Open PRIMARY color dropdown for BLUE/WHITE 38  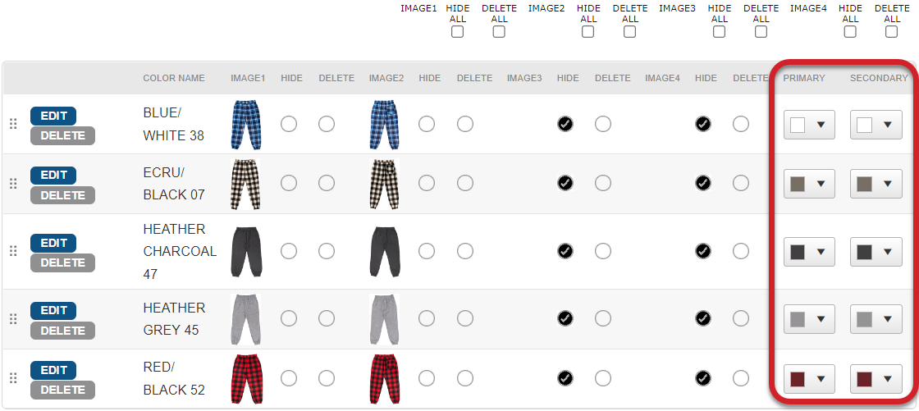[809, 125]
